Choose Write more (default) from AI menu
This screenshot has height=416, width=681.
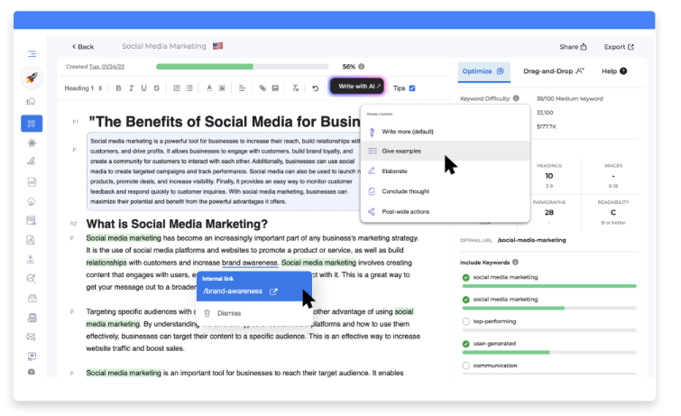pyautogui.click(x=446, y=132)
